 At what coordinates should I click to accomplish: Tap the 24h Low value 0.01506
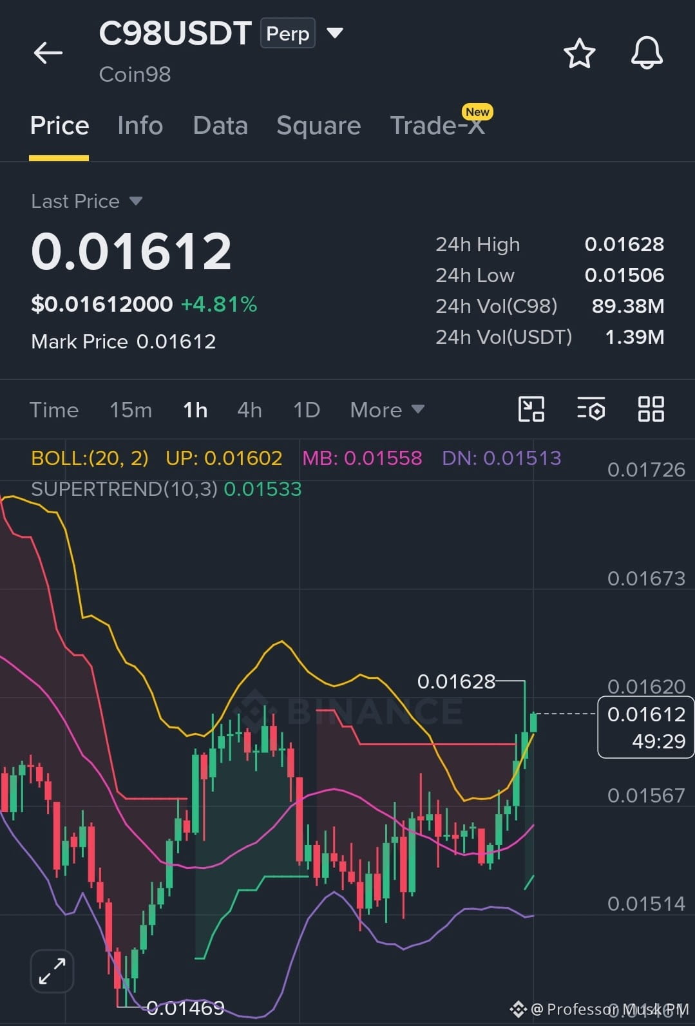point(624,275)
